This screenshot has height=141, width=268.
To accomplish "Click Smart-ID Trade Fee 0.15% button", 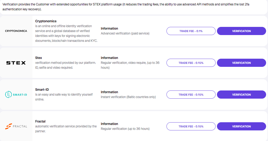I will pos(191,95).
